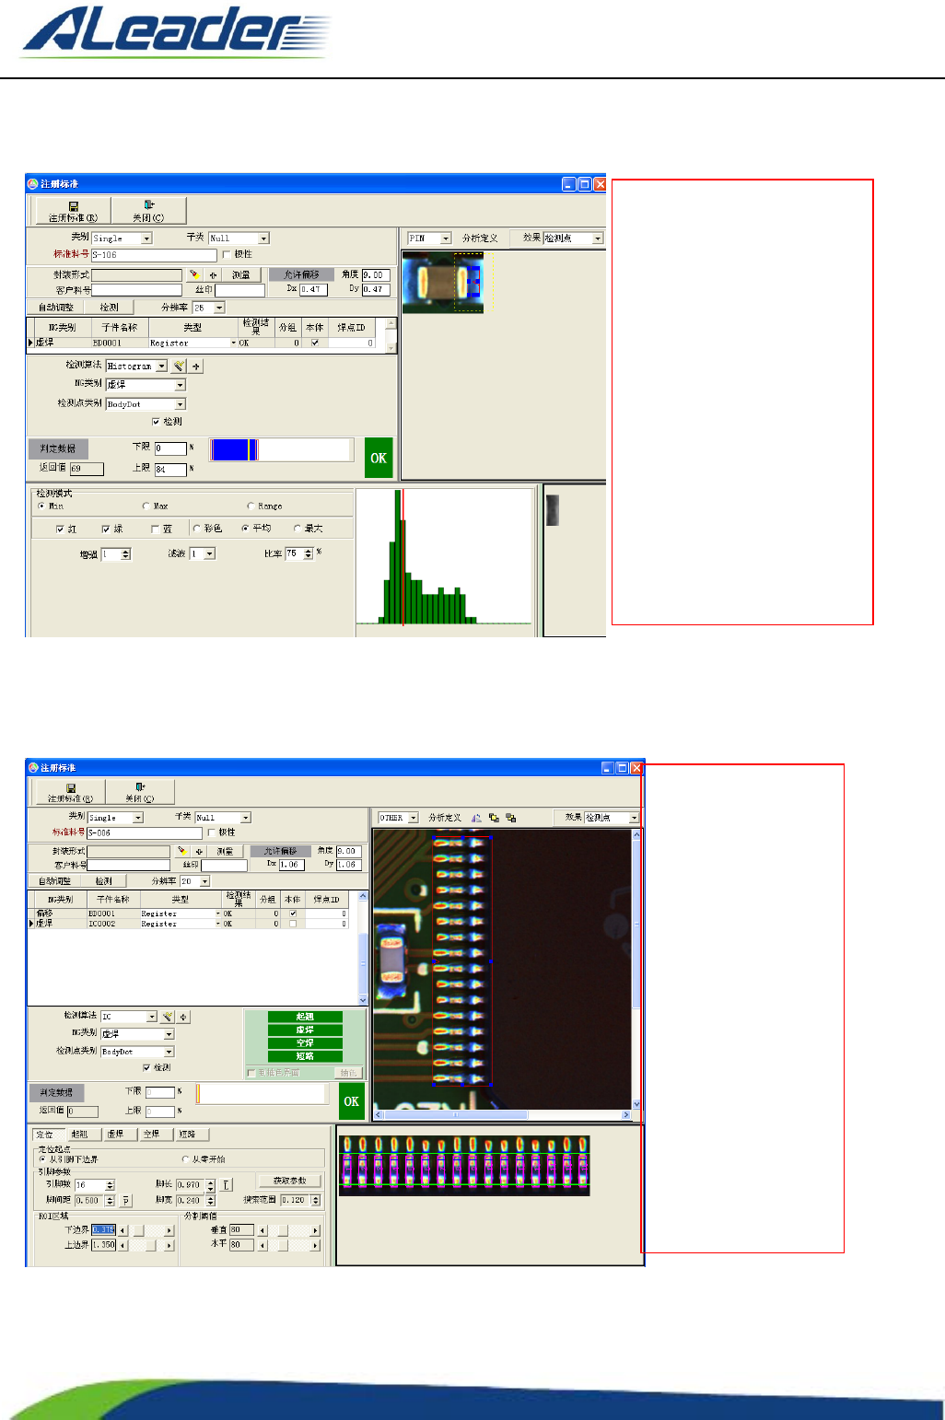Select the IC0002 row in lower table
This screenshot has width=945, height=1420.
coord(190,923)
